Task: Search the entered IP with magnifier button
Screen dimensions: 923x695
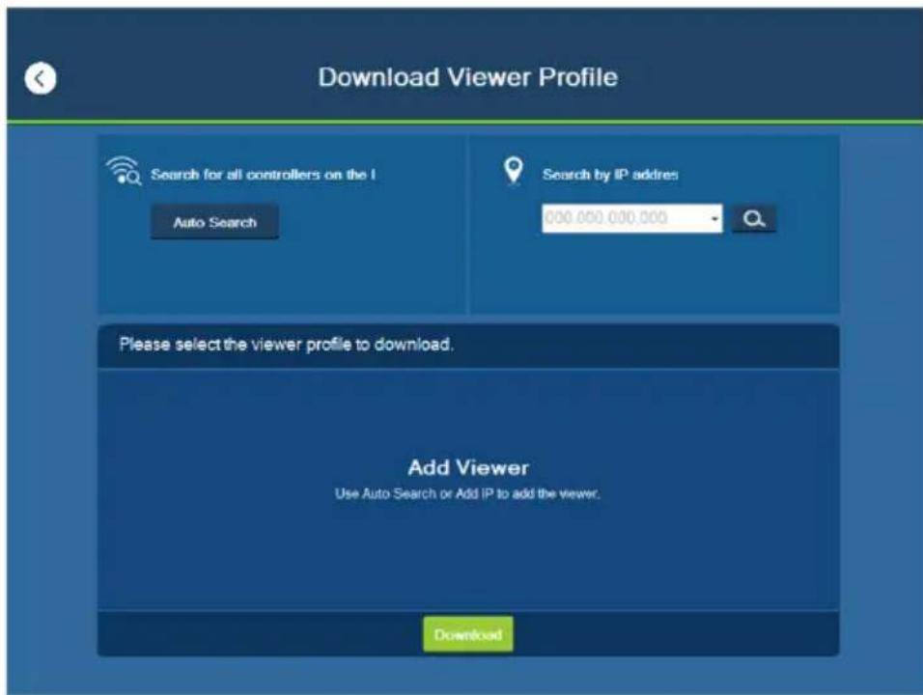Action: point(753,219)
